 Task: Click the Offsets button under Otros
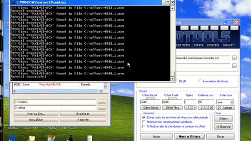223,119
